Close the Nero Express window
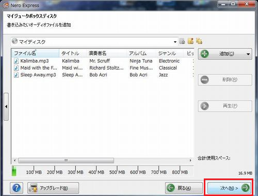Viewport: 258px width, 196px height. [x=247, y=4]
